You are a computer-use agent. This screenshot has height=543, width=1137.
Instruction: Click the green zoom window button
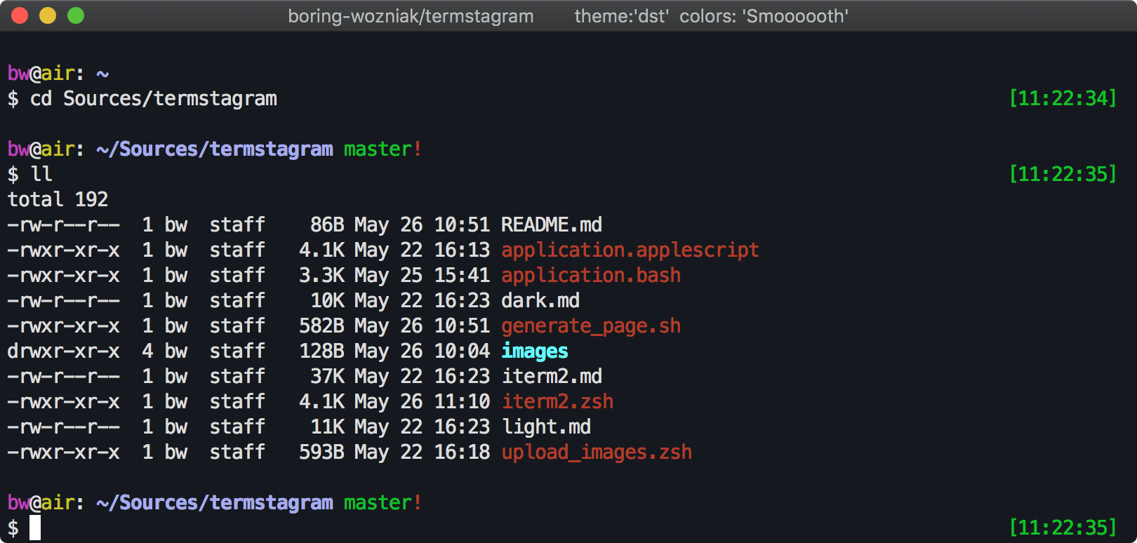coord(76,15)
